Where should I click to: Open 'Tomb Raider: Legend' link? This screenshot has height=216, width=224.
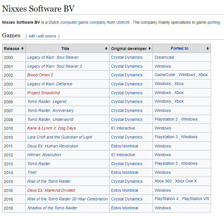[x=47, y=102]
